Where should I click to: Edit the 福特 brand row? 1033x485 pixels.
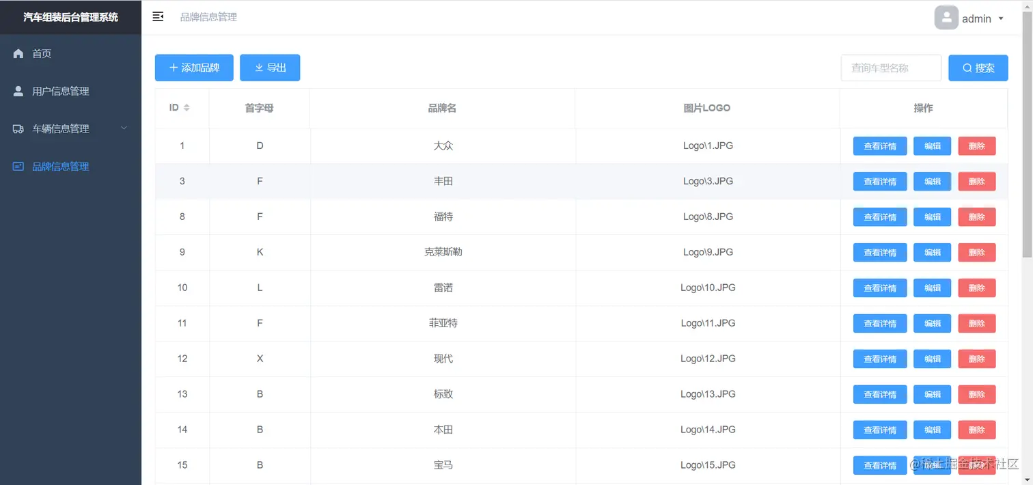[932, 217]
